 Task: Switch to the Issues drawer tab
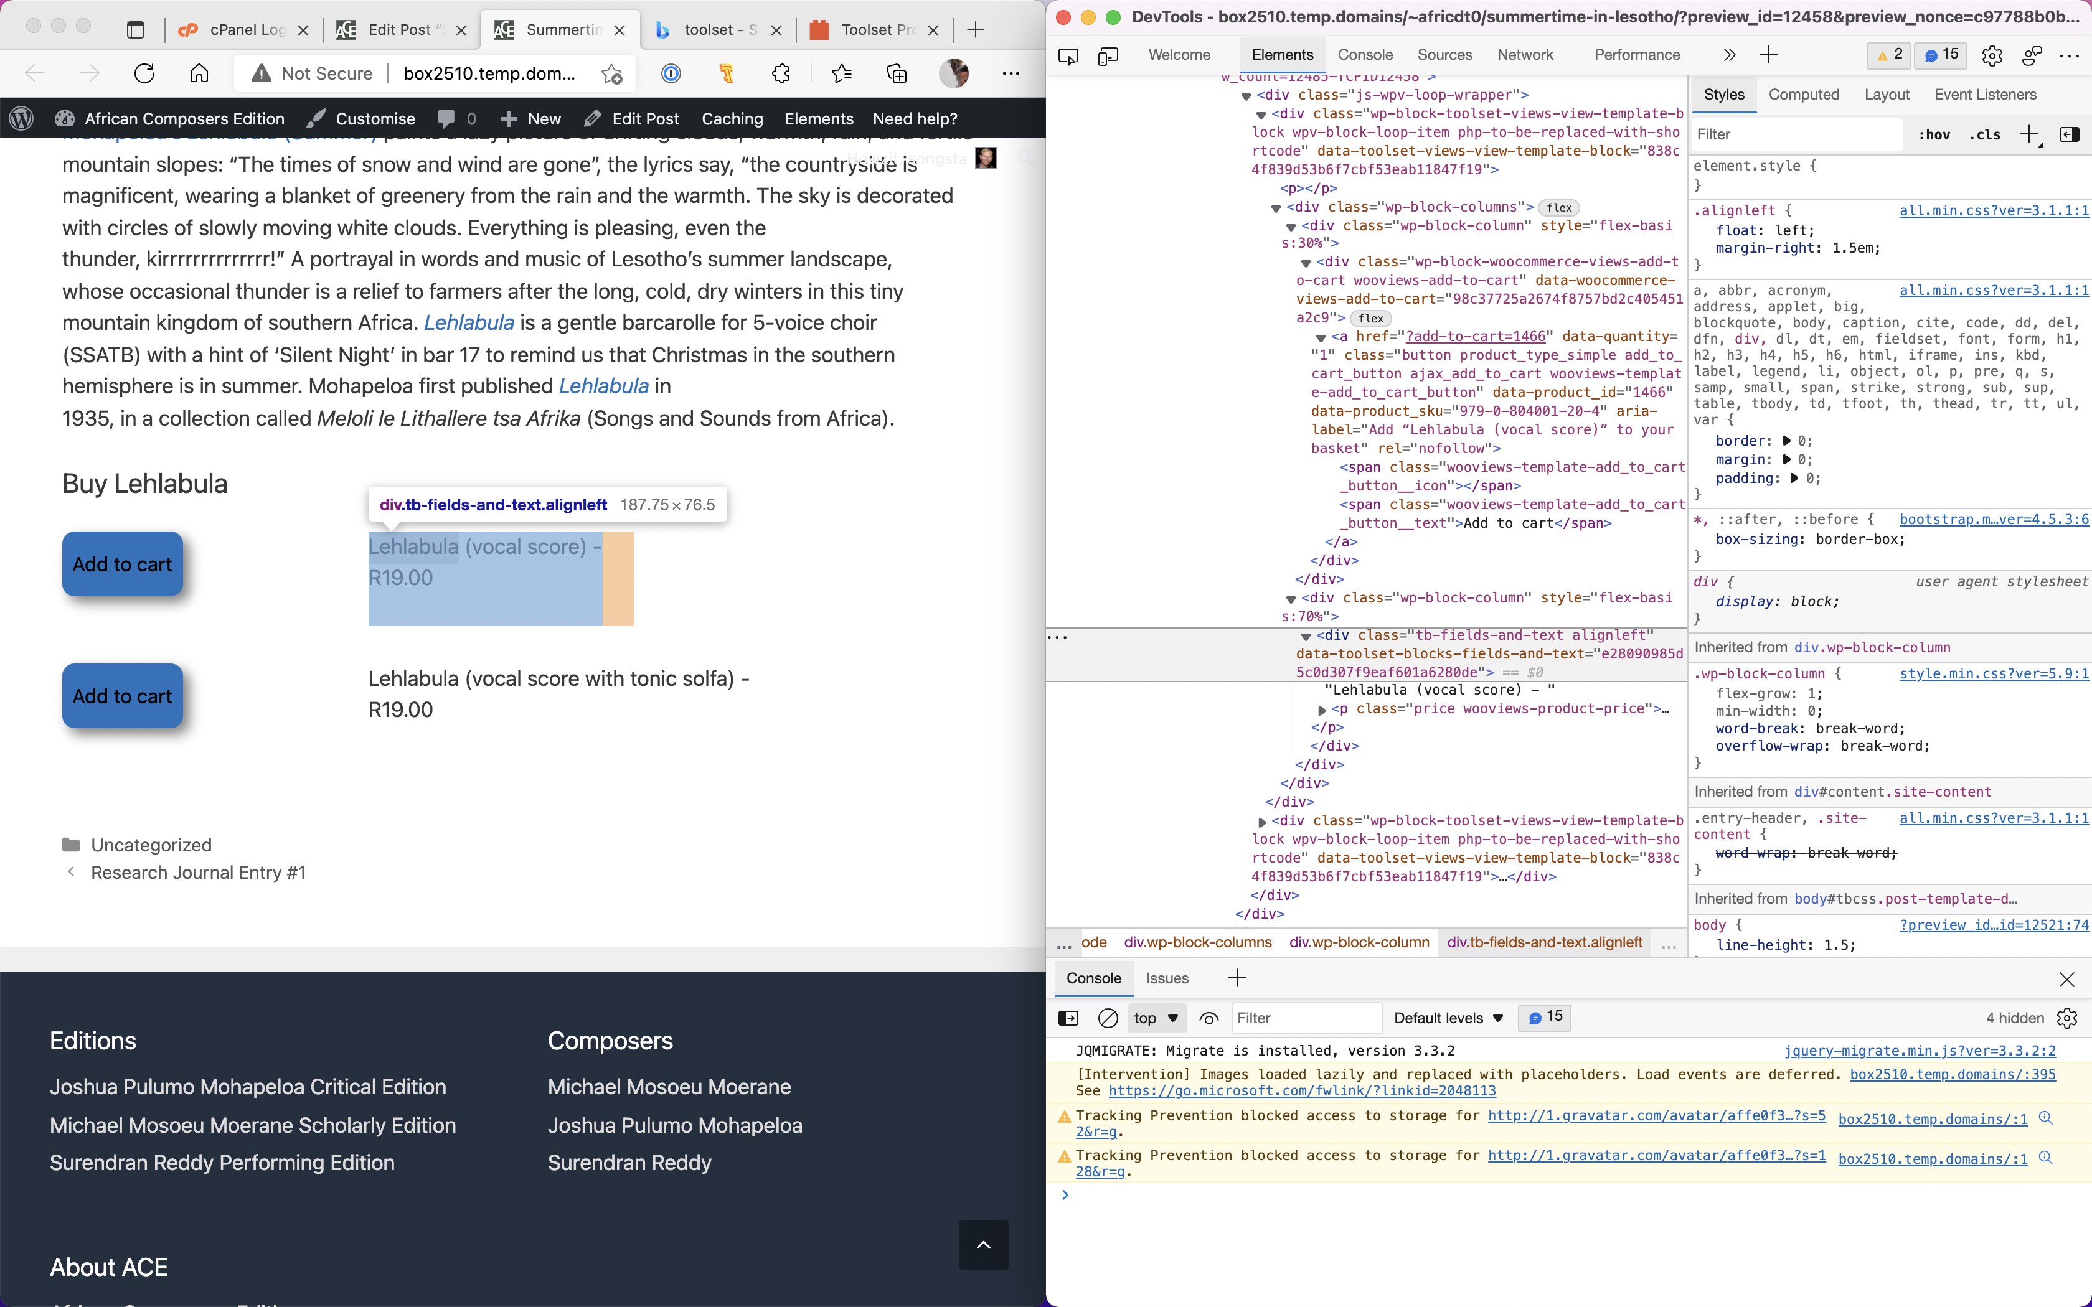click(1167, 978)
